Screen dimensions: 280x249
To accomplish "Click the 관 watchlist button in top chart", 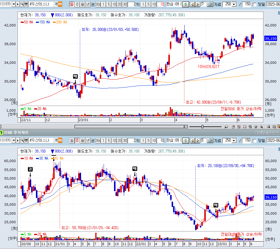I will 26,4.
